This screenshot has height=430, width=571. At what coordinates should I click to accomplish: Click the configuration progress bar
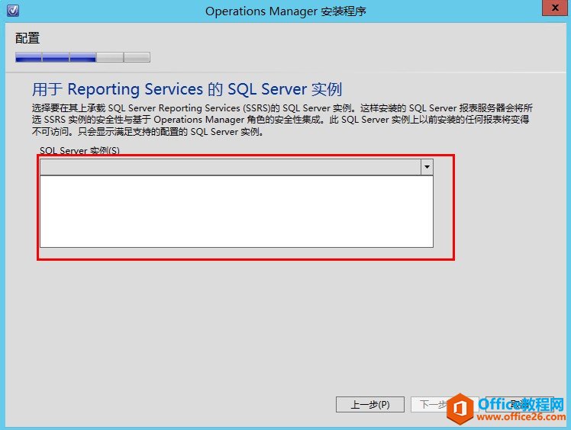point(82,57)
